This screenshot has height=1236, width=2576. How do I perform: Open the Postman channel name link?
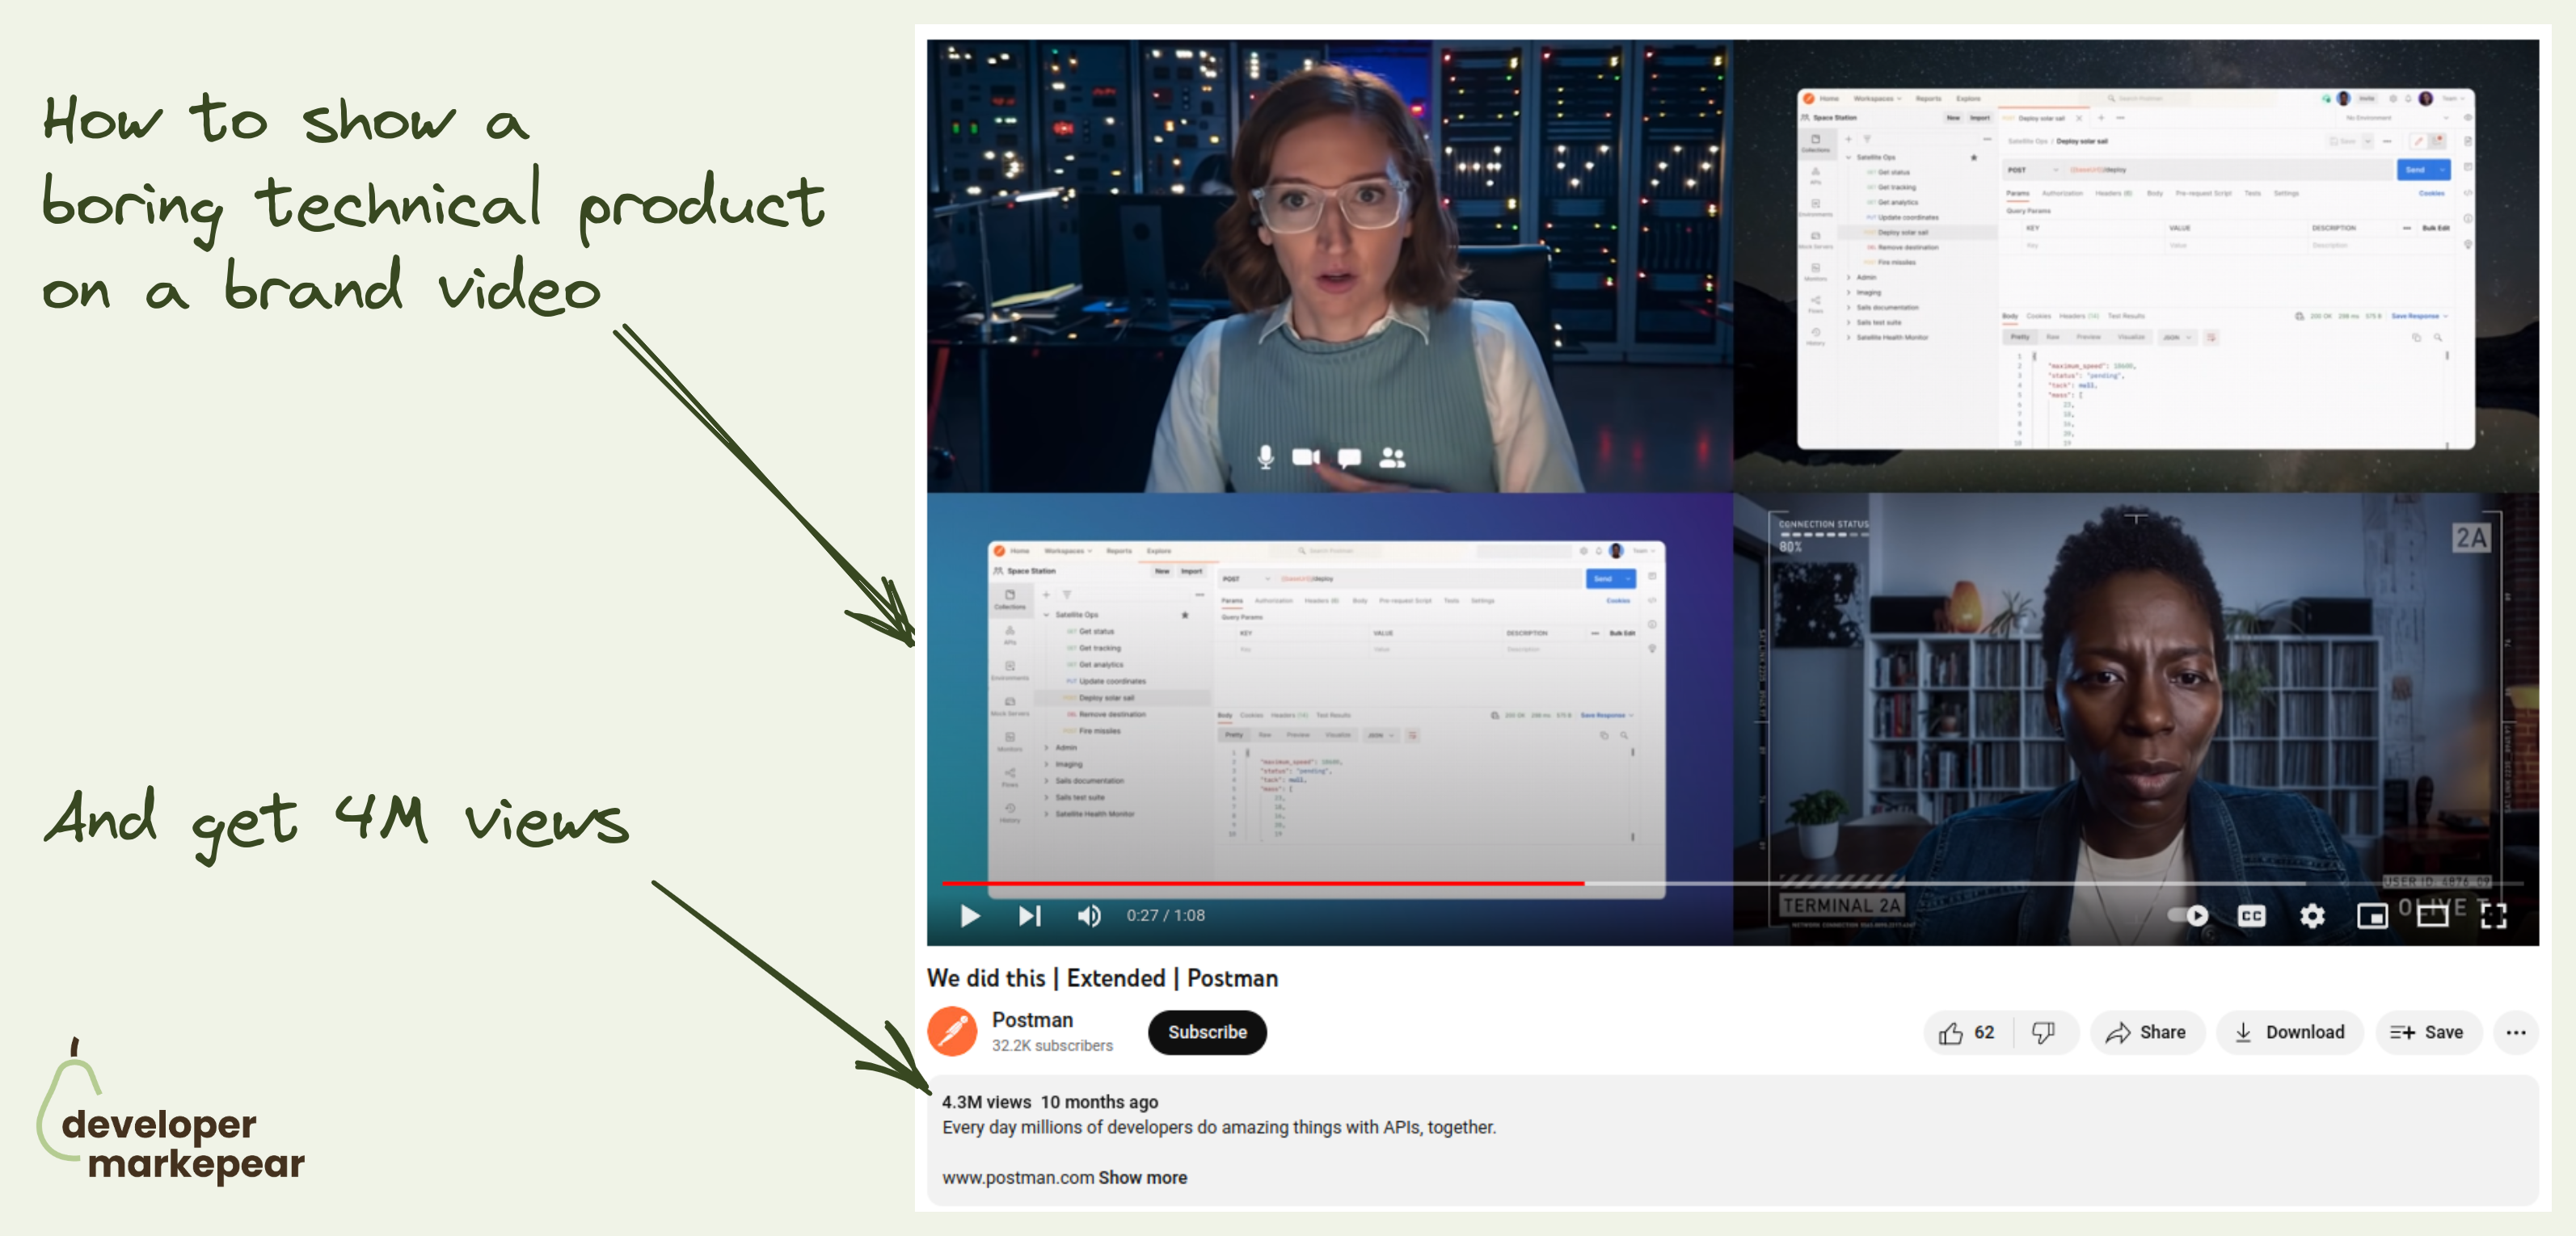coord(1032,1019)
